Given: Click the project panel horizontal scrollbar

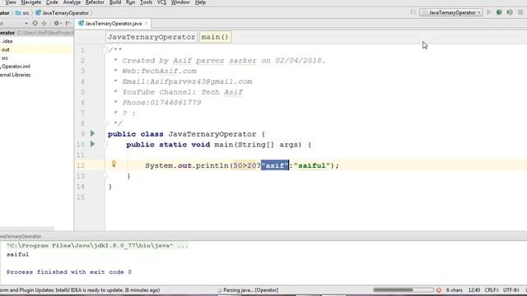Looking at the screenshot, I should coord(27,229).
